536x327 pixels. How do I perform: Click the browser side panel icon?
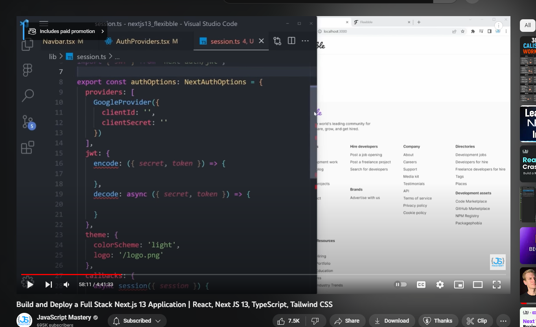(x=490, y=31)
